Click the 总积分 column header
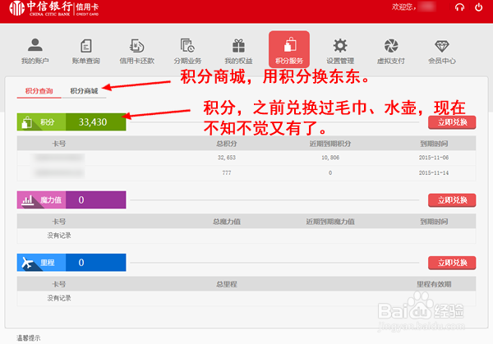The height and width of the screenshot is (344, 493). pos(227,144)
